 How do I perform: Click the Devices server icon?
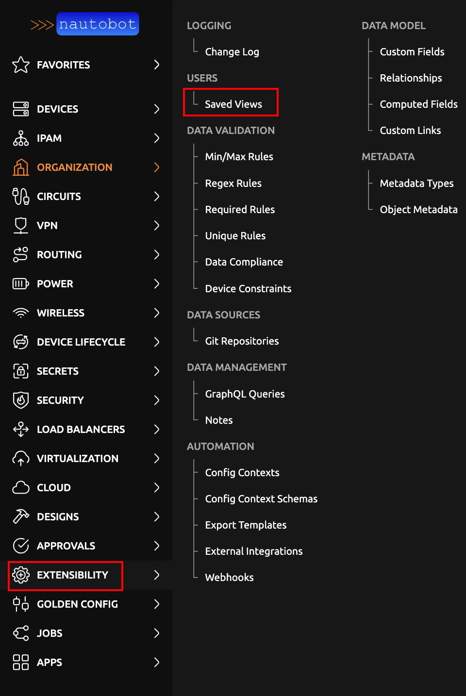pos(21,109)
